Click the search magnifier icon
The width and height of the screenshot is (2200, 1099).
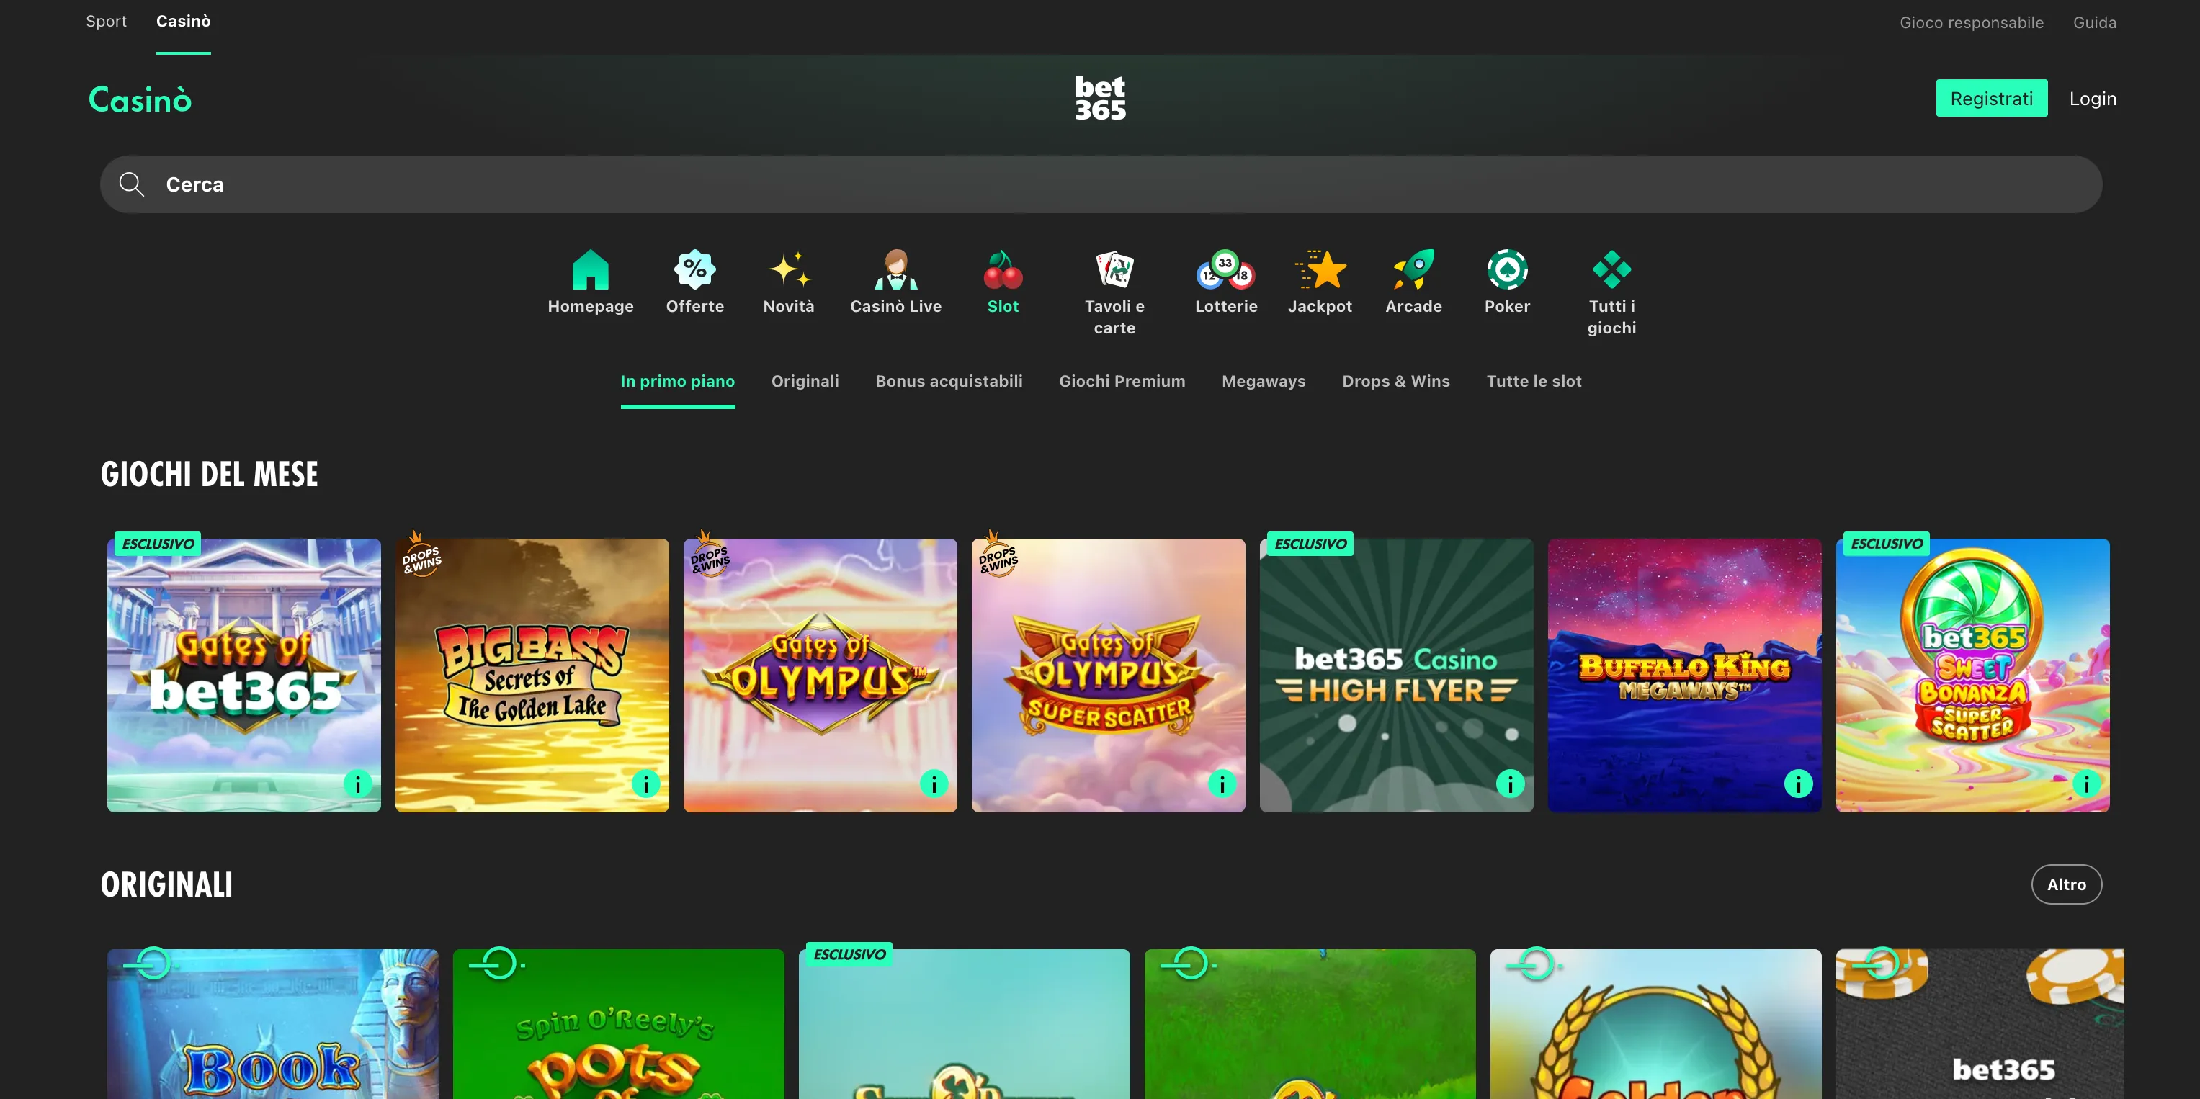tap(132, 184)
